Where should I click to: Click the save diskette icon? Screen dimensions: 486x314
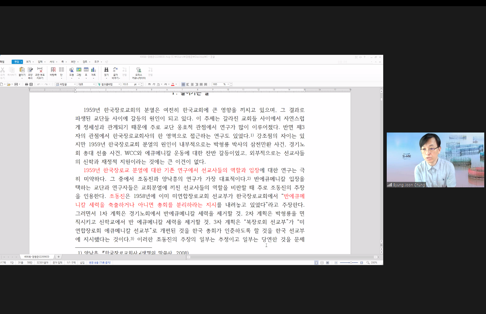16,84
